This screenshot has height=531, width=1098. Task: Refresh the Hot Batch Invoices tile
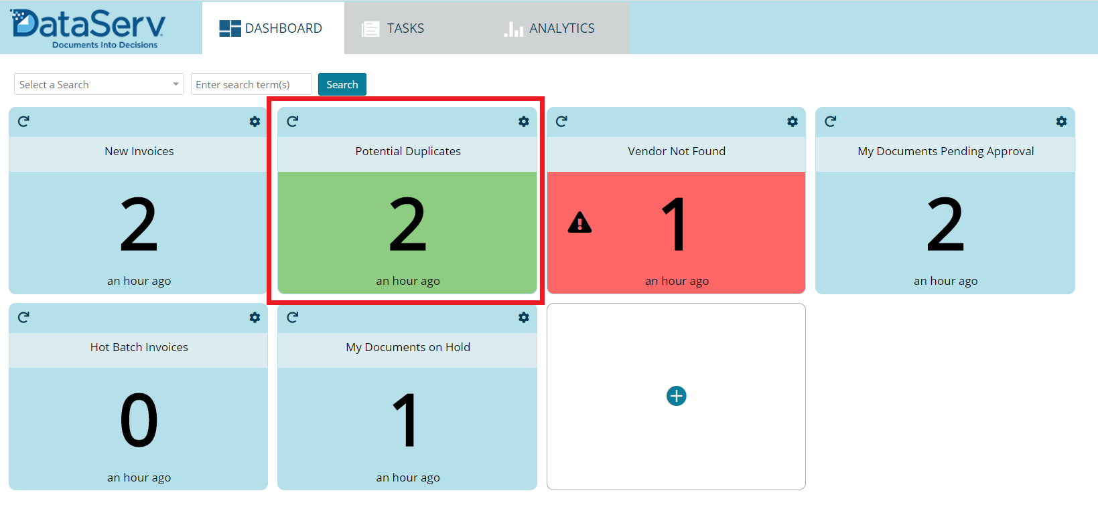pyautogui.click(x=23, y=317)
